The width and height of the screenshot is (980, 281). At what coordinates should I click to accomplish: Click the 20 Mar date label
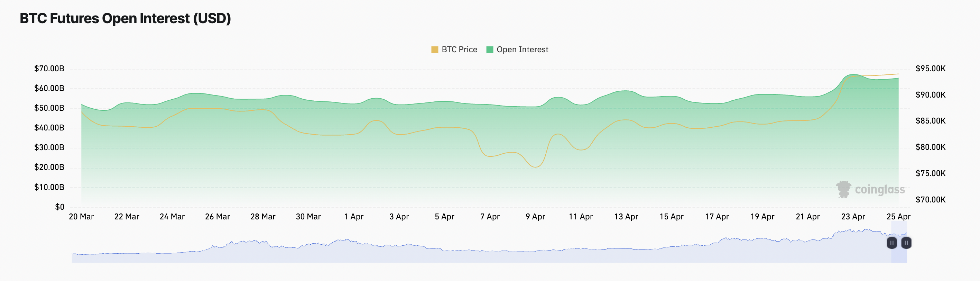tap(81, 217)
